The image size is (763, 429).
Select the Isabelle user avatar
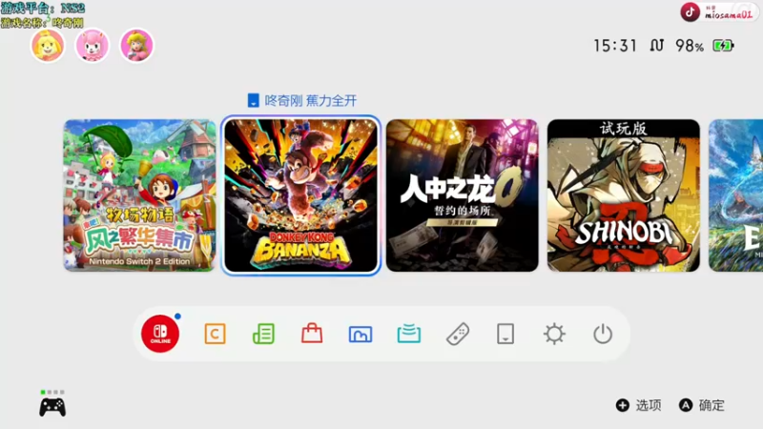48,45
